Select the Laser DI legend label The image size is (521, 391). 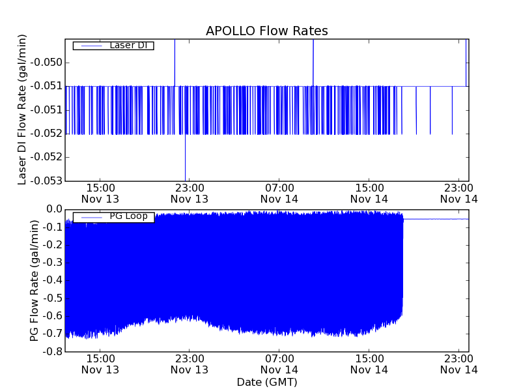(x=128, y=46)
